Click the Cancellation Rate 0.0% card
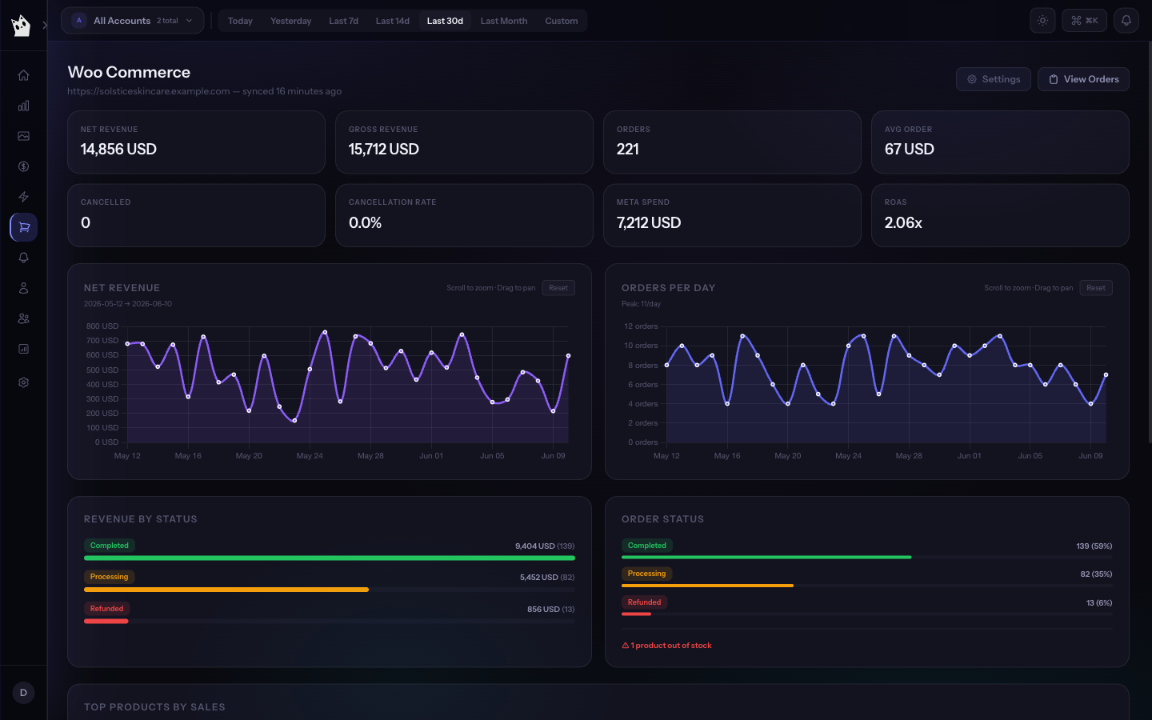Screen dimensions: 1152x720 coord(464,215)
